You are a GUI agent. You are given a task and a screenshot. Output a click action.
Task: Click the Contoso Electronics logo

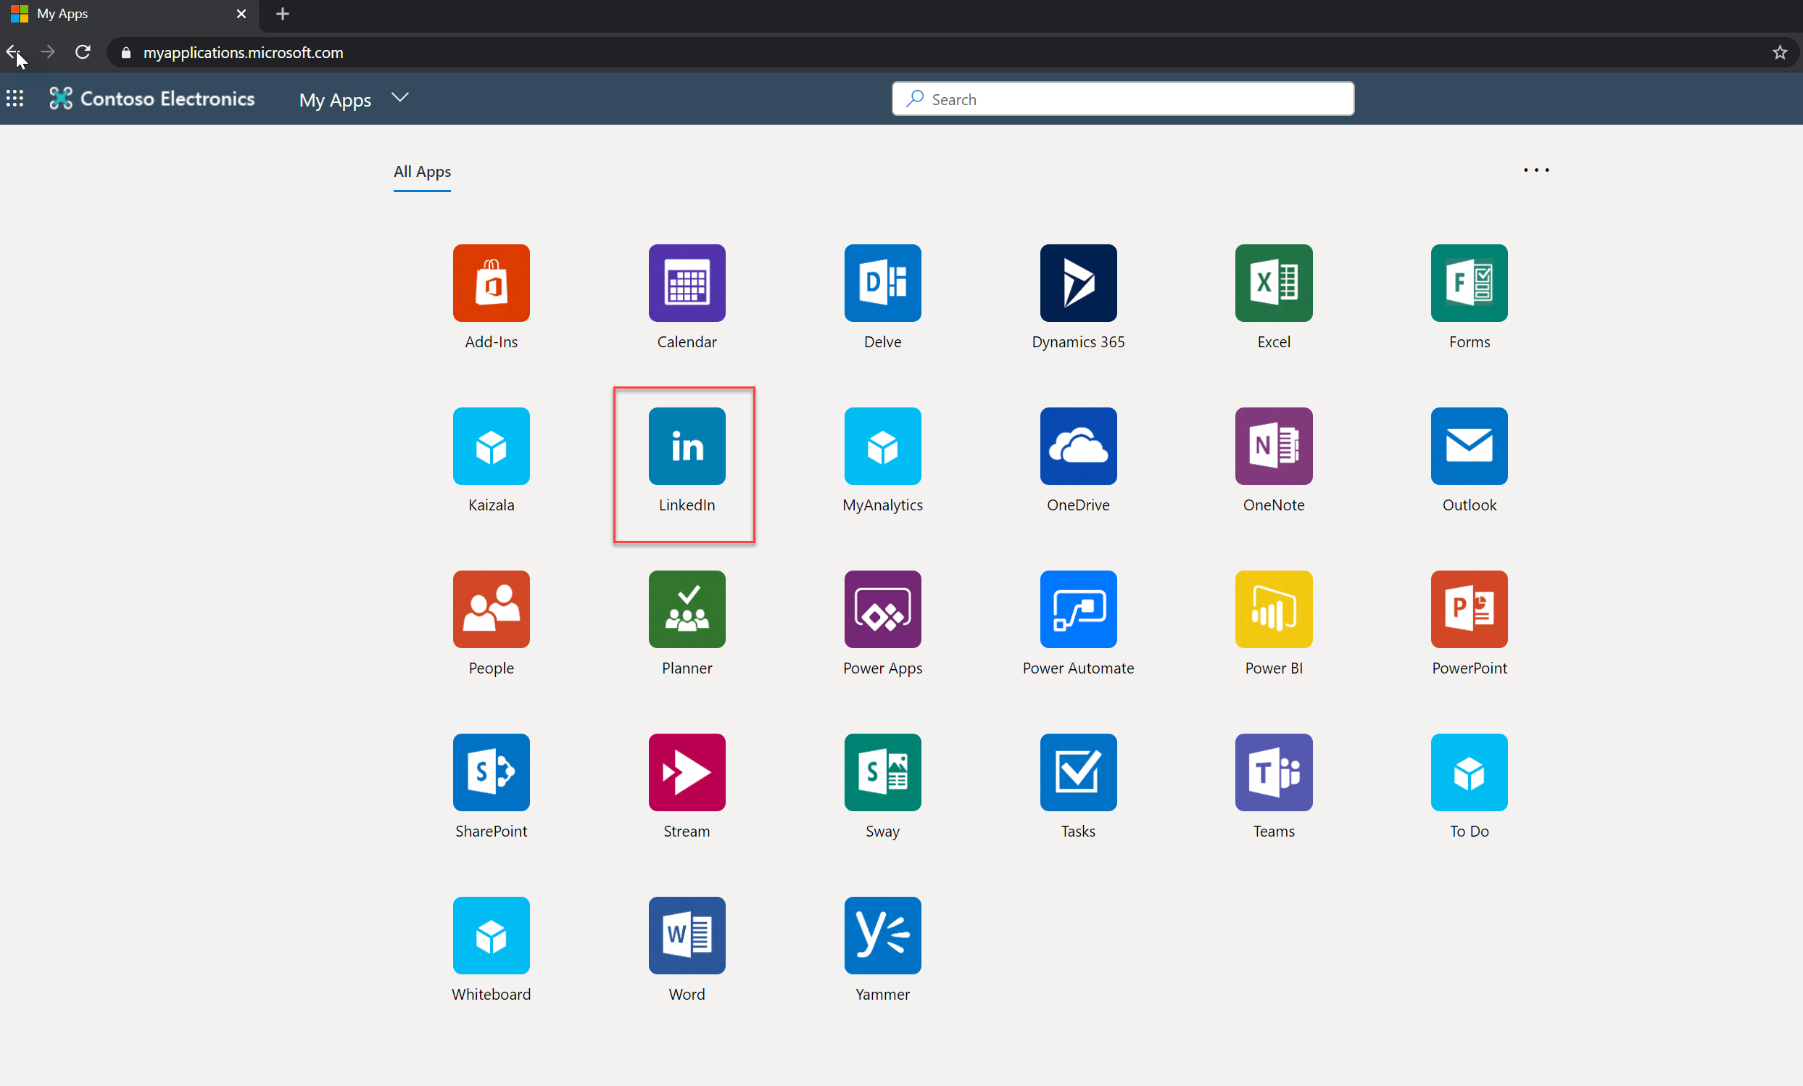pos(152,98)
